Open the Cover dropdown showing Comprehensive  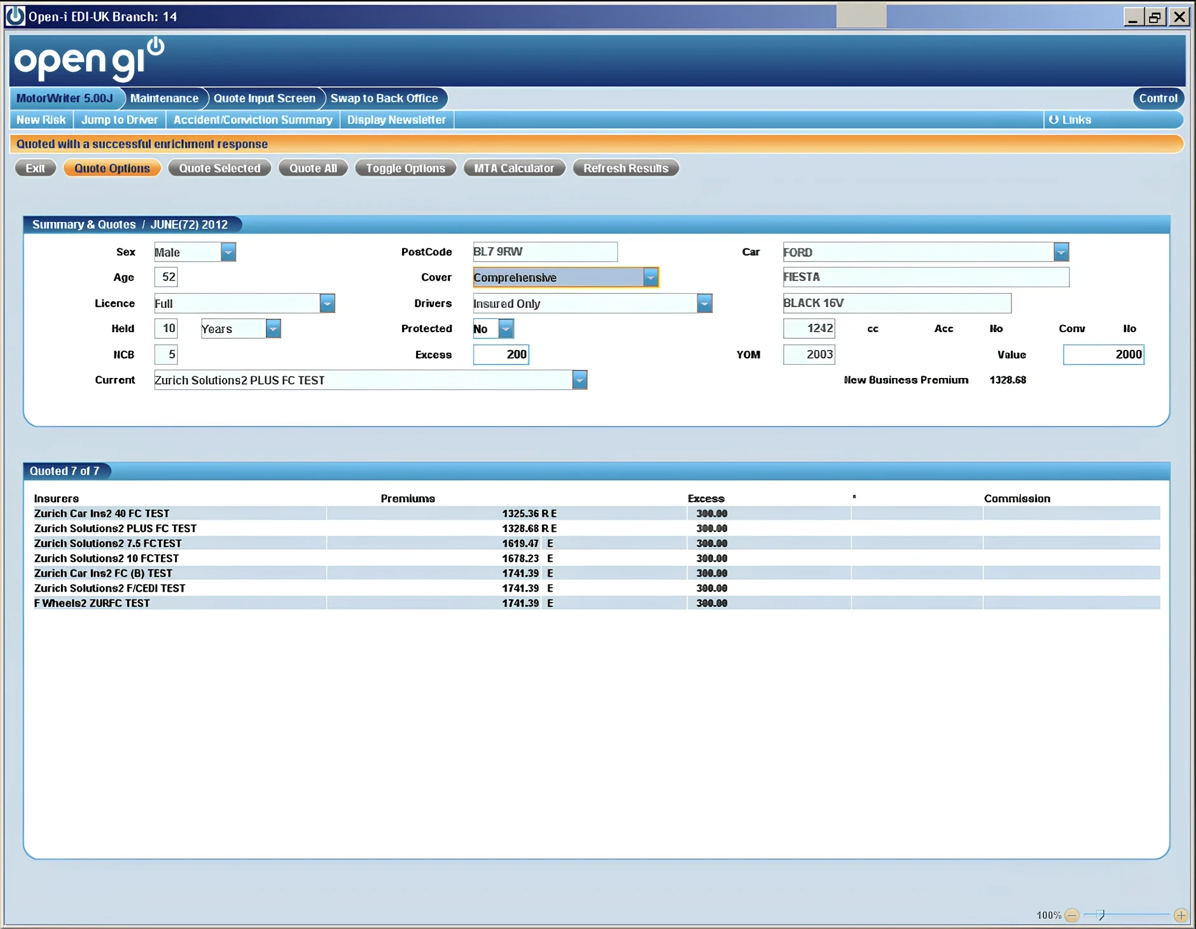[x=650, y=277]
